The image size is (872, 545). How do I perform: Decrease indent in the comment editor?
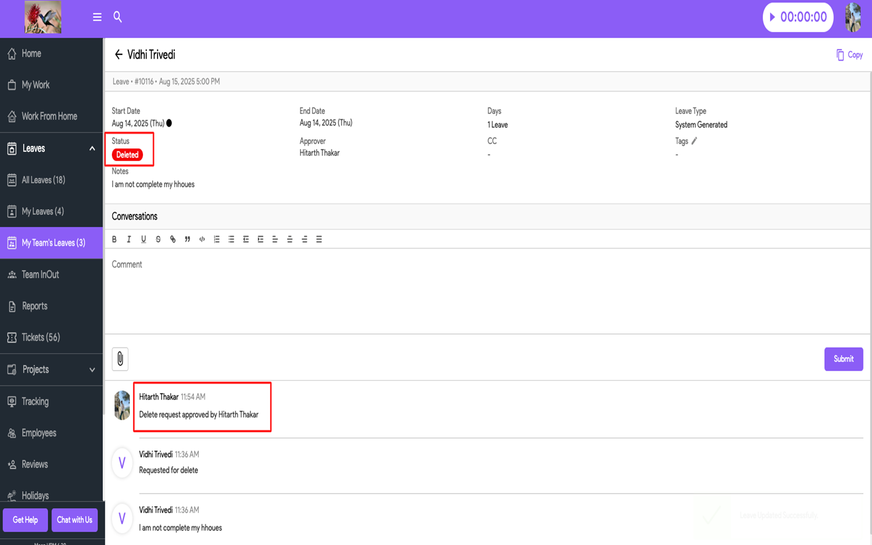tap(246, 239)
